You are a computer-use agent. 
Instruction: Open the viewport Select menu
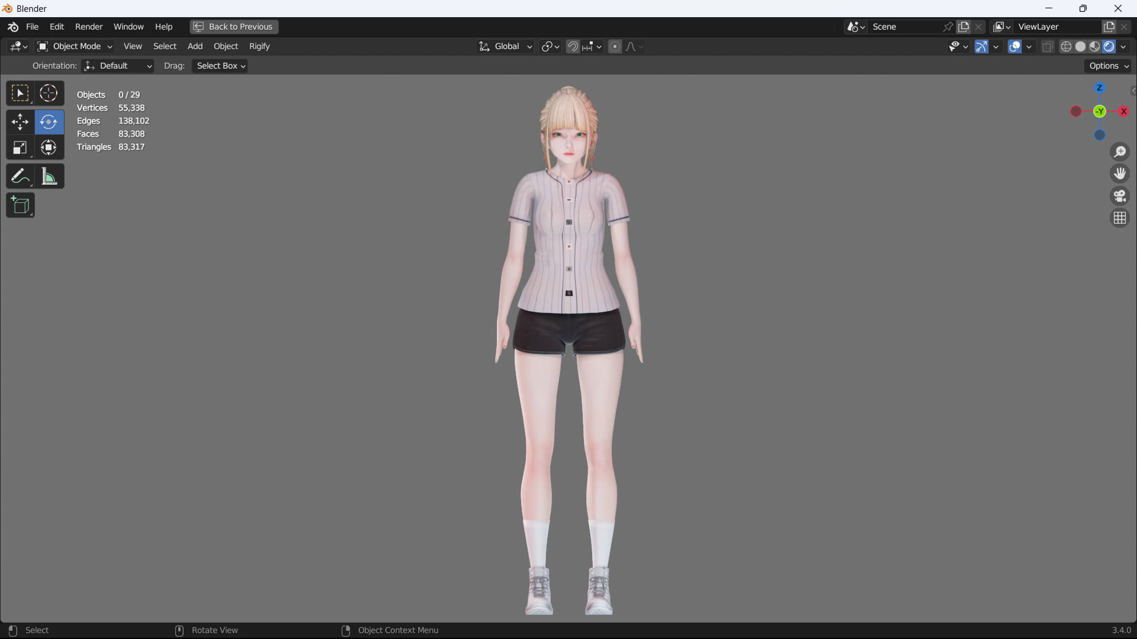pyautogui.click(x=165, y=47)
